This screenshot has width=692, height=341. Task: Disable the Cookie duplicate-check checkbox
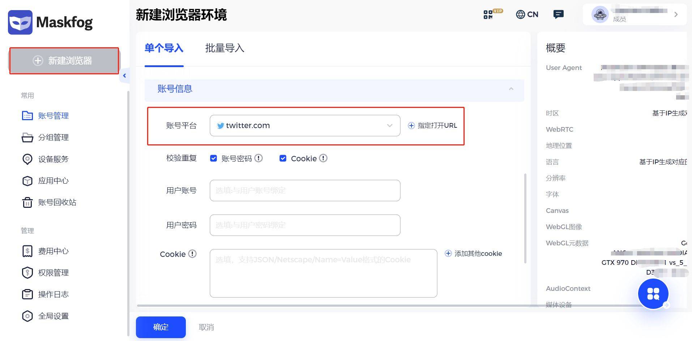click(x=283, y=158)
